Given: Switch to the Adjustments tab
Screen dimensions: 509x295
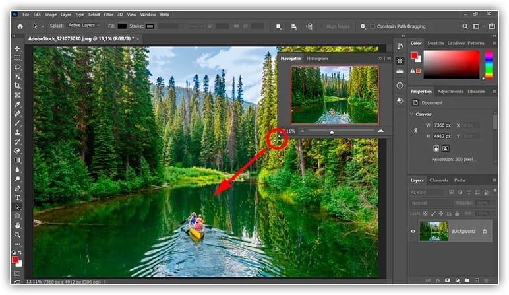Looking at the screenshot, I should click(450, 91).
